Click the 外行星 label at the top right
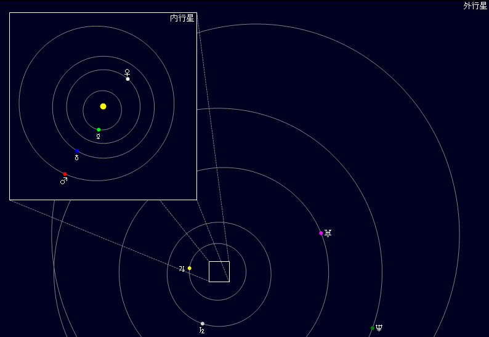Image resolution: width=489 pixels, height=337 pixels. point(475,6)
